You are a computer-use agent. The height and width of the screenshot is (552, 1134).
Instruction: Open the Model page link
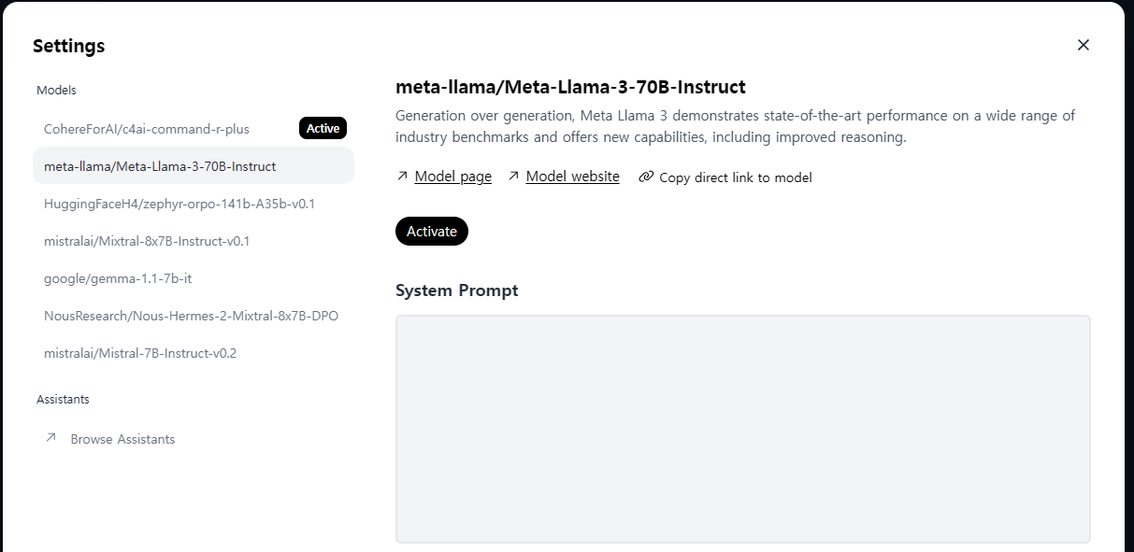click(x=453, y=176)
